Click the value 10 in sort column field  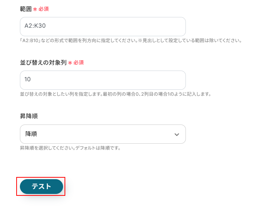coord(28,80)
